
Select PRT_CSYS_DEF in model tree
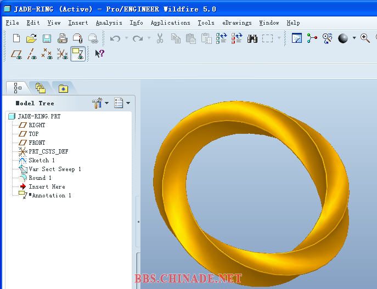[43, 151]
